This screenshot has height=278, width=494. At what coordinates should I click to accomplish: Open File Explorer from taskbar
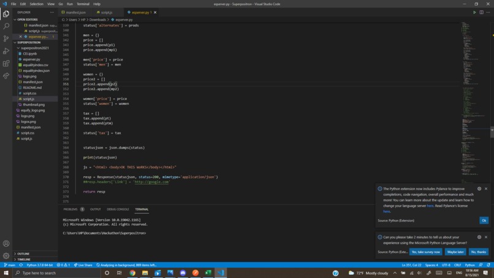(x=145, y=273)
